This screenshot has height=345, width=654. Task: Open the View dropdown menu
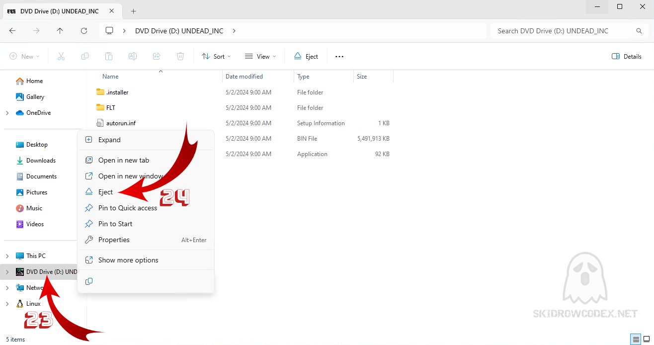tap(260, 57)
